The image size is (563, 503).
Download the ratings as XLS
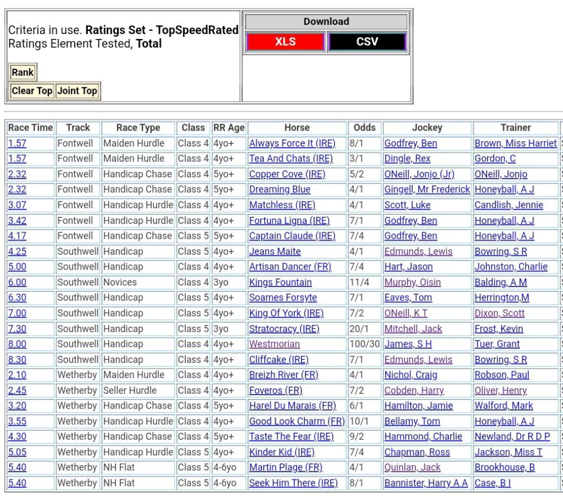tap(285, 42)
